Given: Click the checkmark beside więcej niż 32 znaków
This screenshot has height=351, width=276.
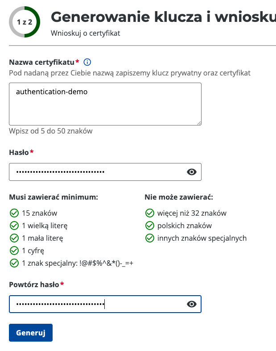Looking at the screenshot, I should (x=149, y=213).
